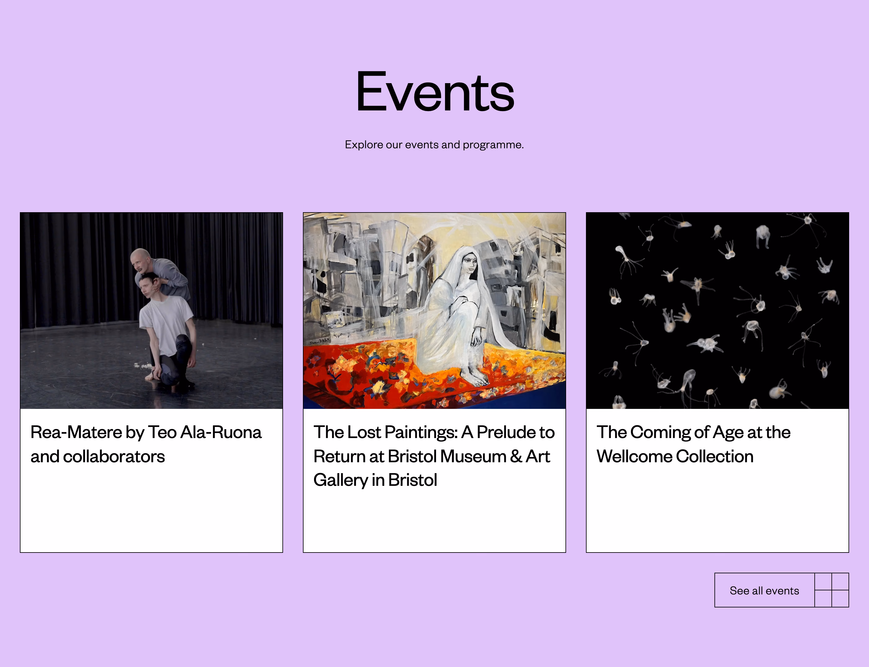The height and width of the screenshot is (667, 869).
Task: Open "The Lost Paintings: A Prelude to Return" title
Action: 434,456
